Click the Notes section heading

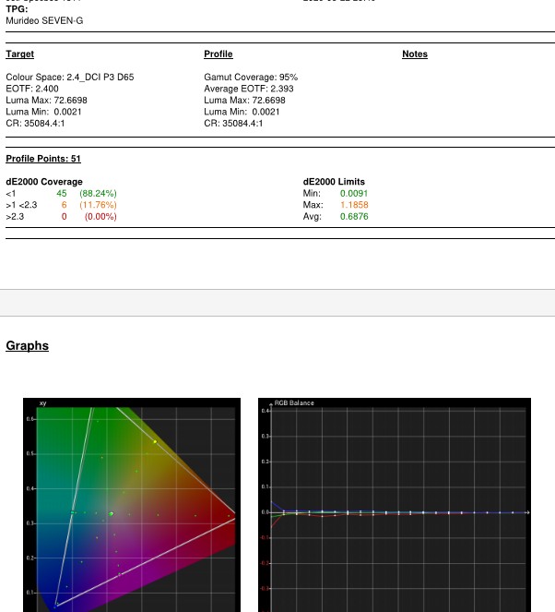click(415, 54)
